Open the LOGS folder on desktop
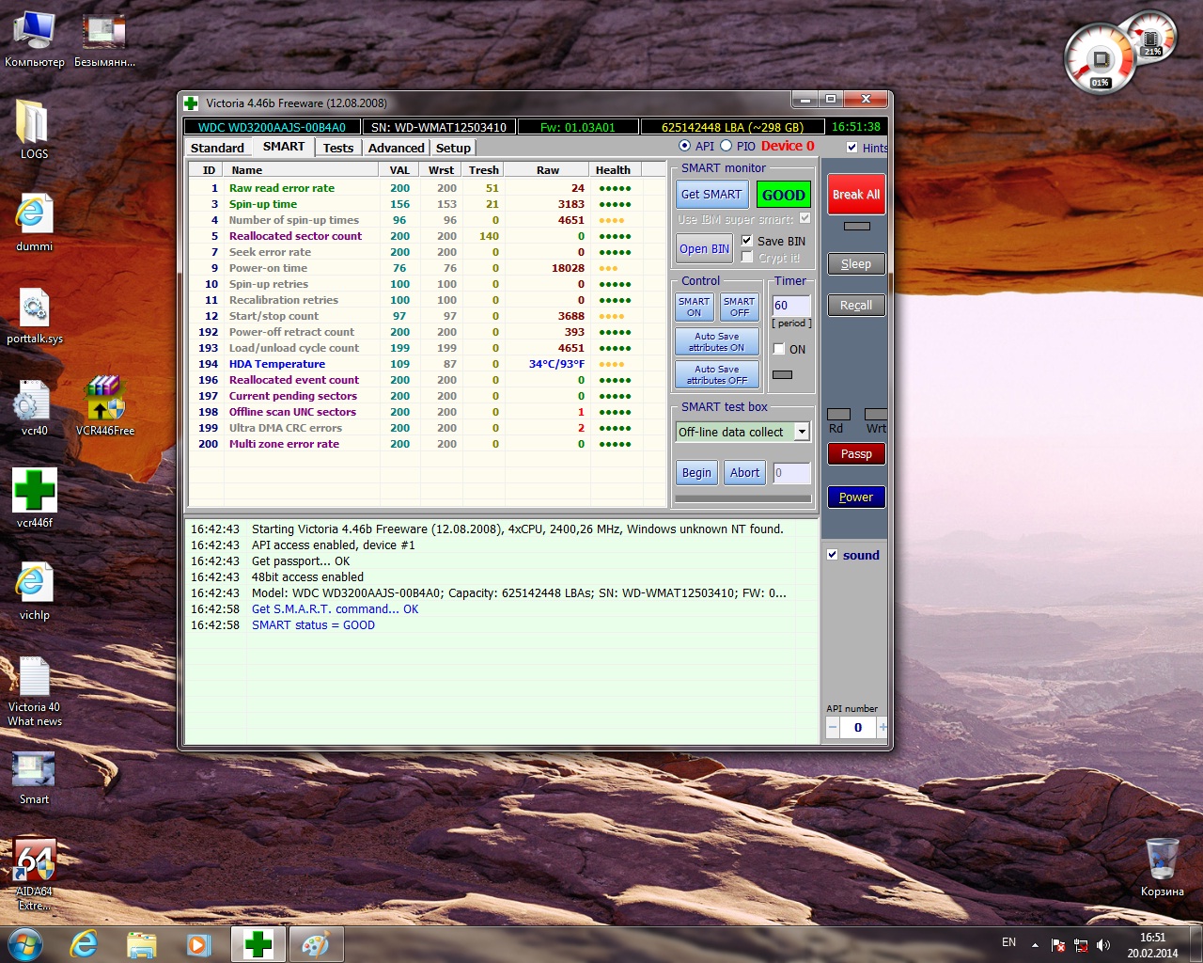Image resolution: width=1203 pixels, height=963 pixels. pyautogui.click(x=34, y=129)
